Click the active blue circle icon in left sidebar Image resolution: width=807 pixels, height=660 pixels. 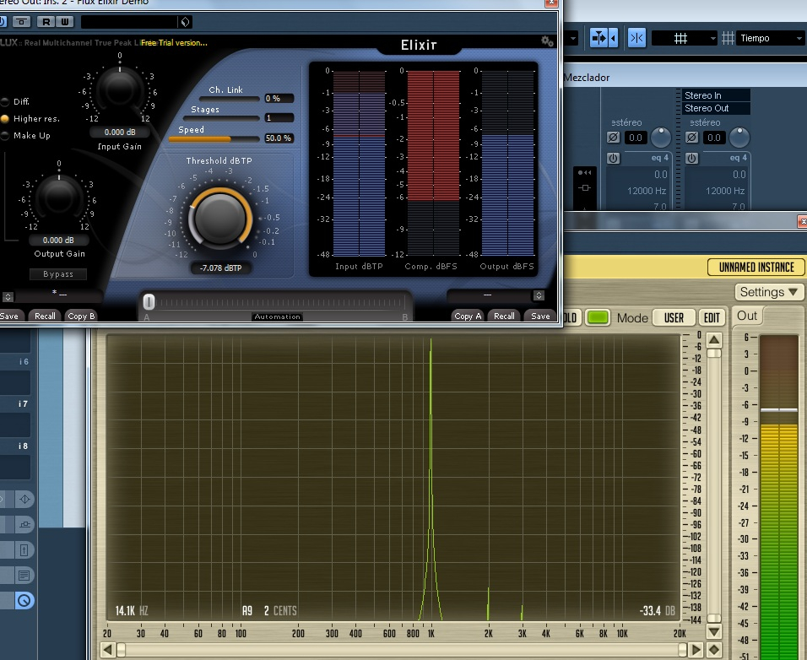click(24, 601)
